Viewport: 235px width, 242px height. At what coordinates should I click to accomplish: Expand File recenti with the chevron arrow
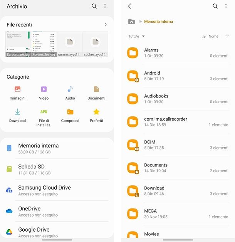106,25
